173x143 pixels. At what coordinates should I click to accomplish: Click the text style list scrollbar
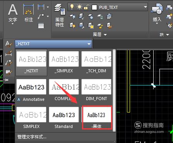[x=114, y=90]
